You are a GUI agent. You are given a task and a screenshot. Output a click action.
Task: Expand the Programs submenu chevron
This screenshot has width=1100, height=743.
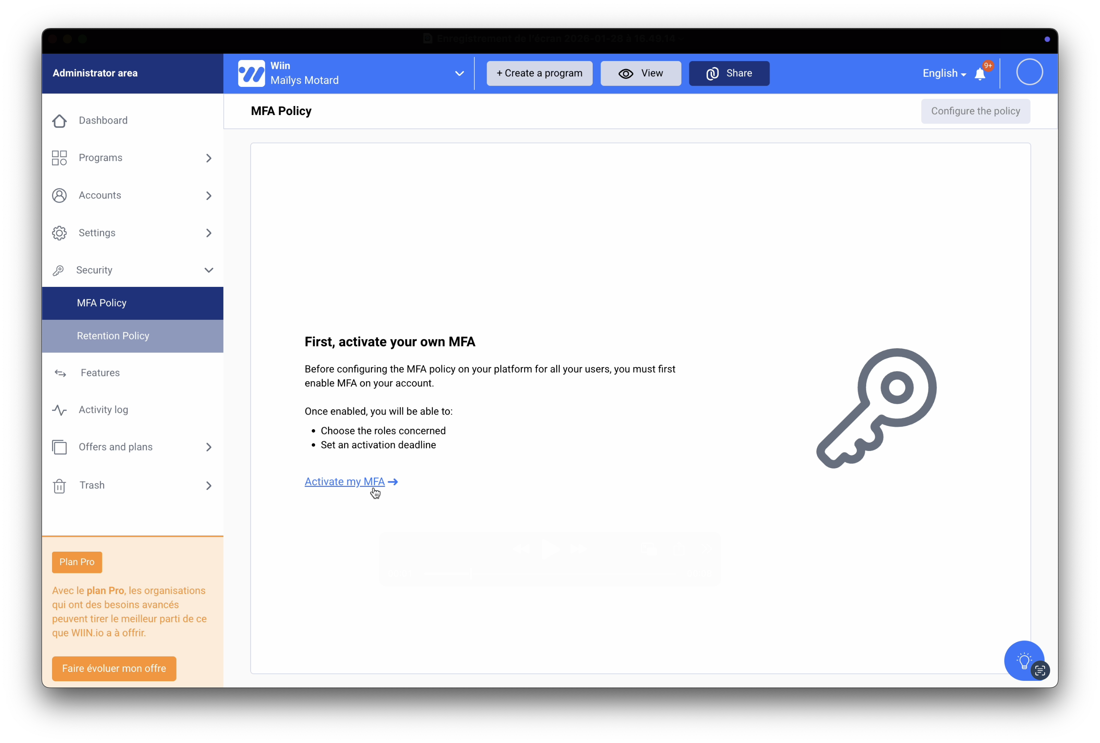[209, 158]
